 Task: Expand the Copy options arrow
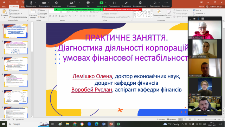(21, 14)
